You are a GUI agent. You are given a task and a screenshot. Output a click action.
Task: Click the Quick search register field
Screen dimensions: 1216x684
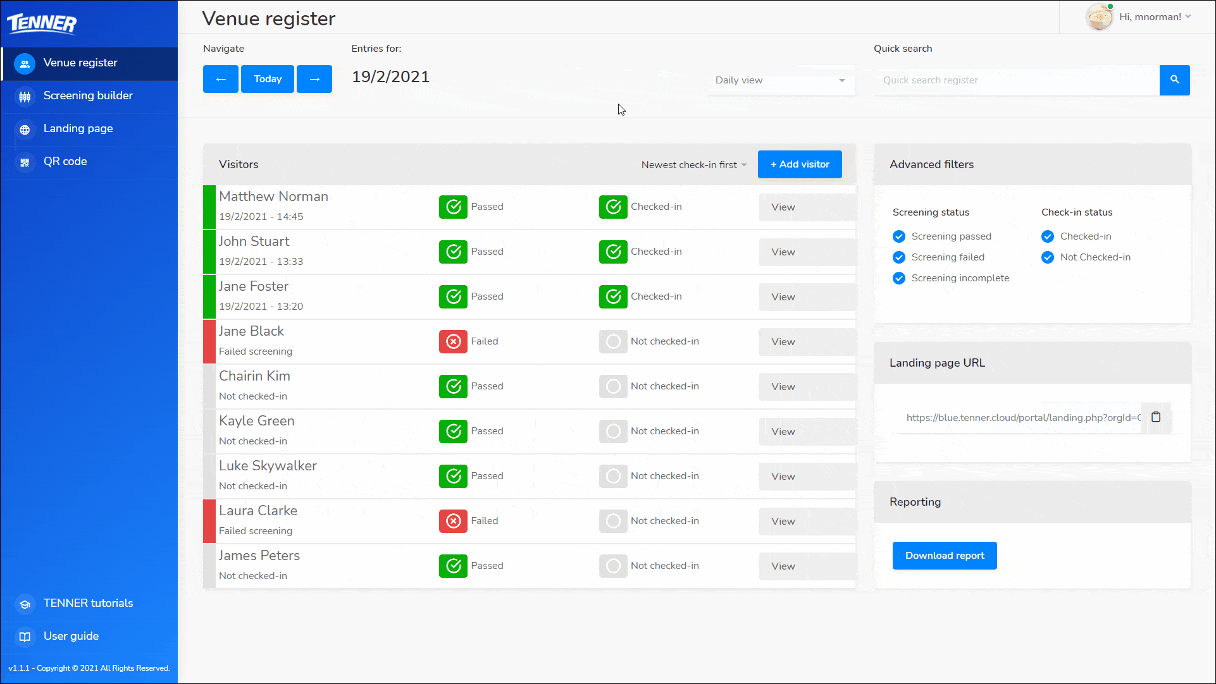(1015, 80)
